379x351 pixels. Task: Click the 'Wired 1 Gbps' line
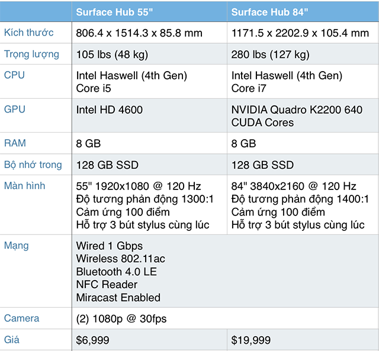[109, 246]
